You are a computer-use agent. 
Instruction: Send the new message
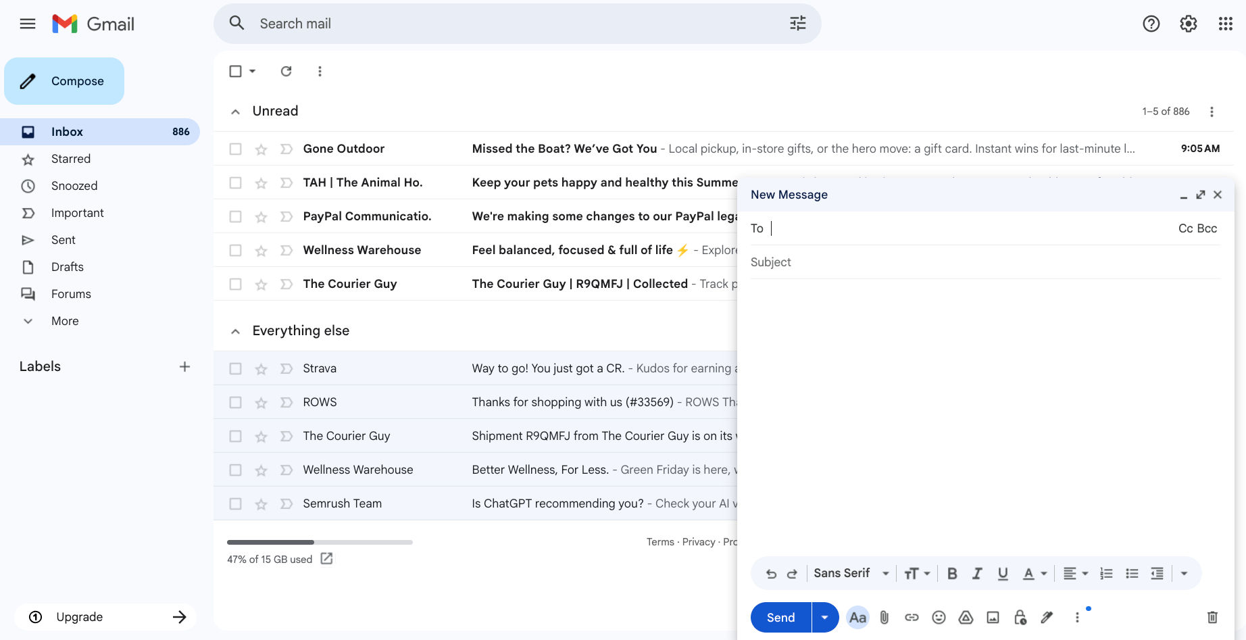coord(780,617)
